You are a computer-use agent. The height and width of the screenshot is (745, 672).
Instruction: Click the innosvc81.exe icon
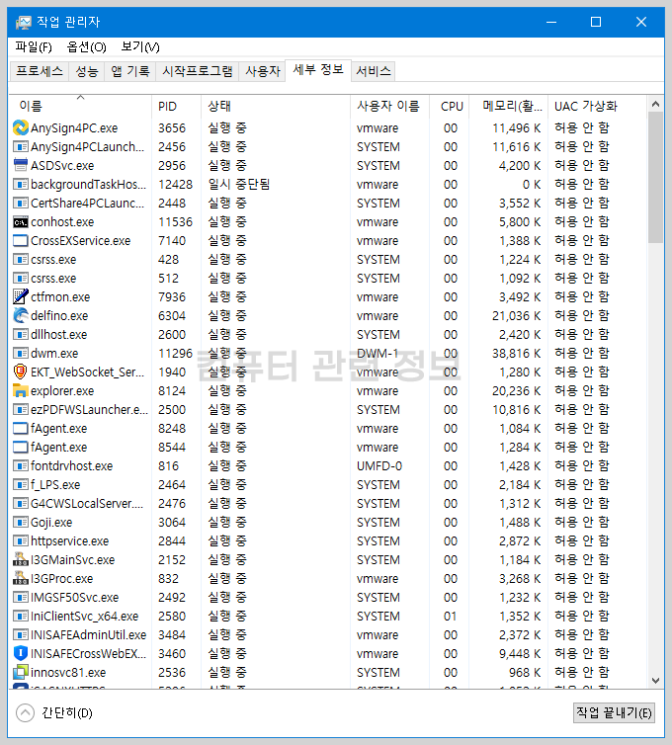pos(21,672)
